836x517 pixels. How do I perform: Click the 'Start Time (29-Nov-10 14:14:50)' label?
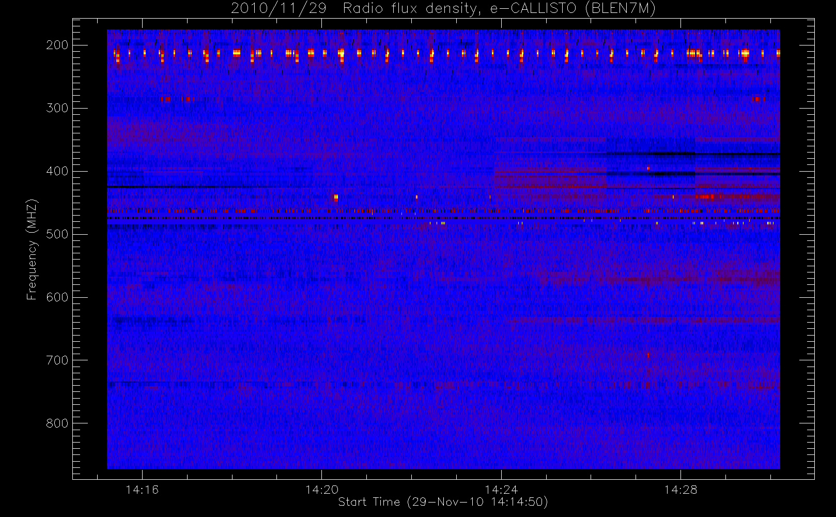click(443, 502)
